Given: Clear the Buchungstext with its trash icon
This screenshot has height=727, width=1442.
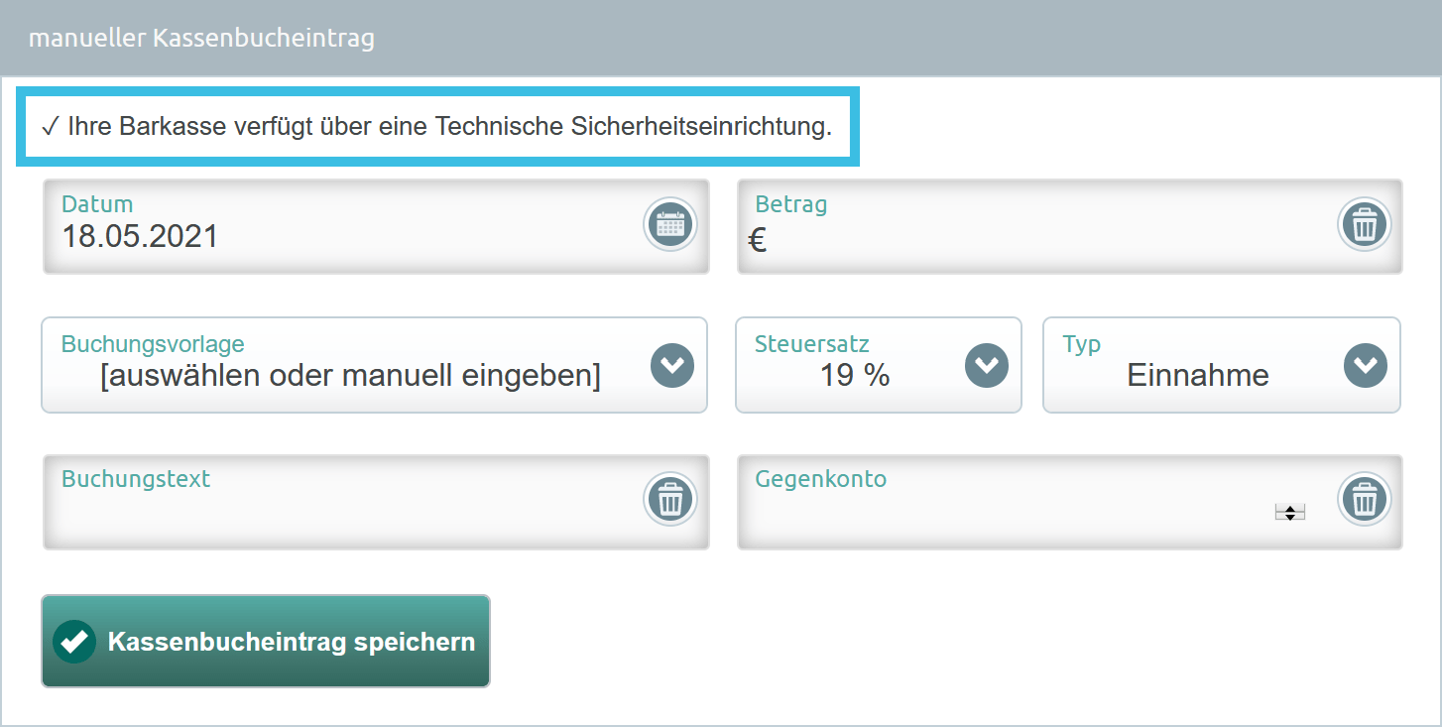Looking at the screenshot, I should coord(670,499).
